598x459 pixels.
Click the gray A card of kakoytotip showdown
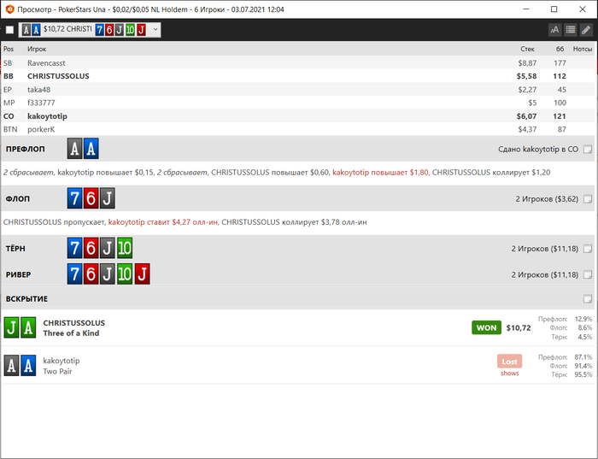11,366
